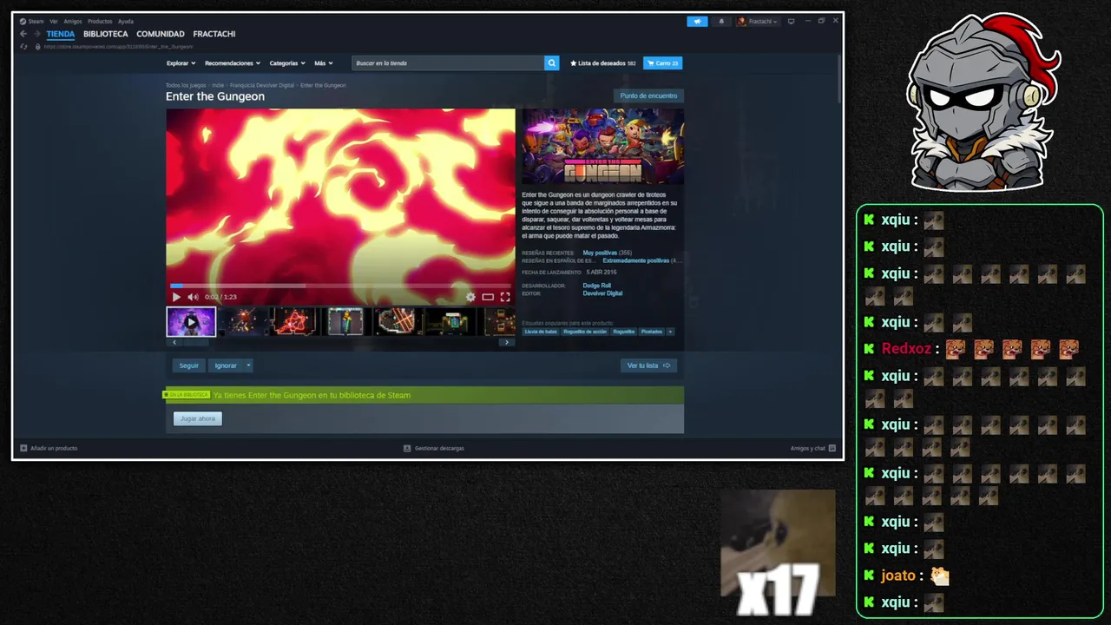Click Todos los juegos breadcrumb
The height and width of the screenshot is (625, 1111).
tap(186, 85)
